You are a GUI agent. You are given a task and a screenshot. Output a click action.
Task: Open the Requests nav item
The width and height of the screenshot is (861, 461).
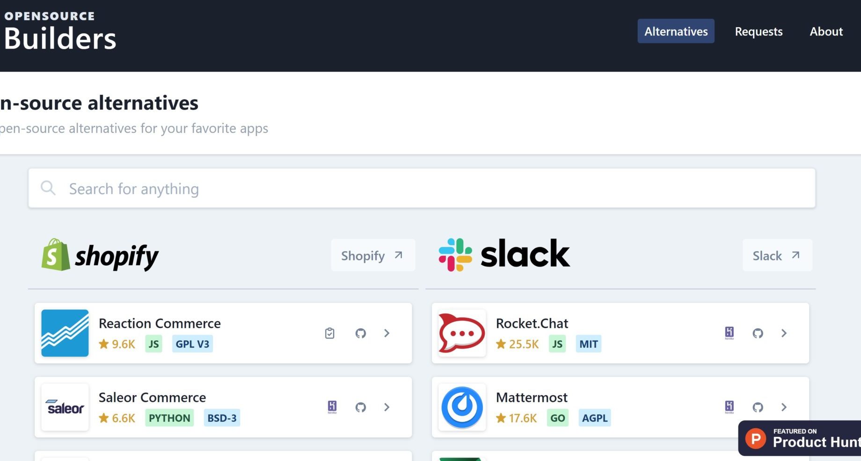759,31
